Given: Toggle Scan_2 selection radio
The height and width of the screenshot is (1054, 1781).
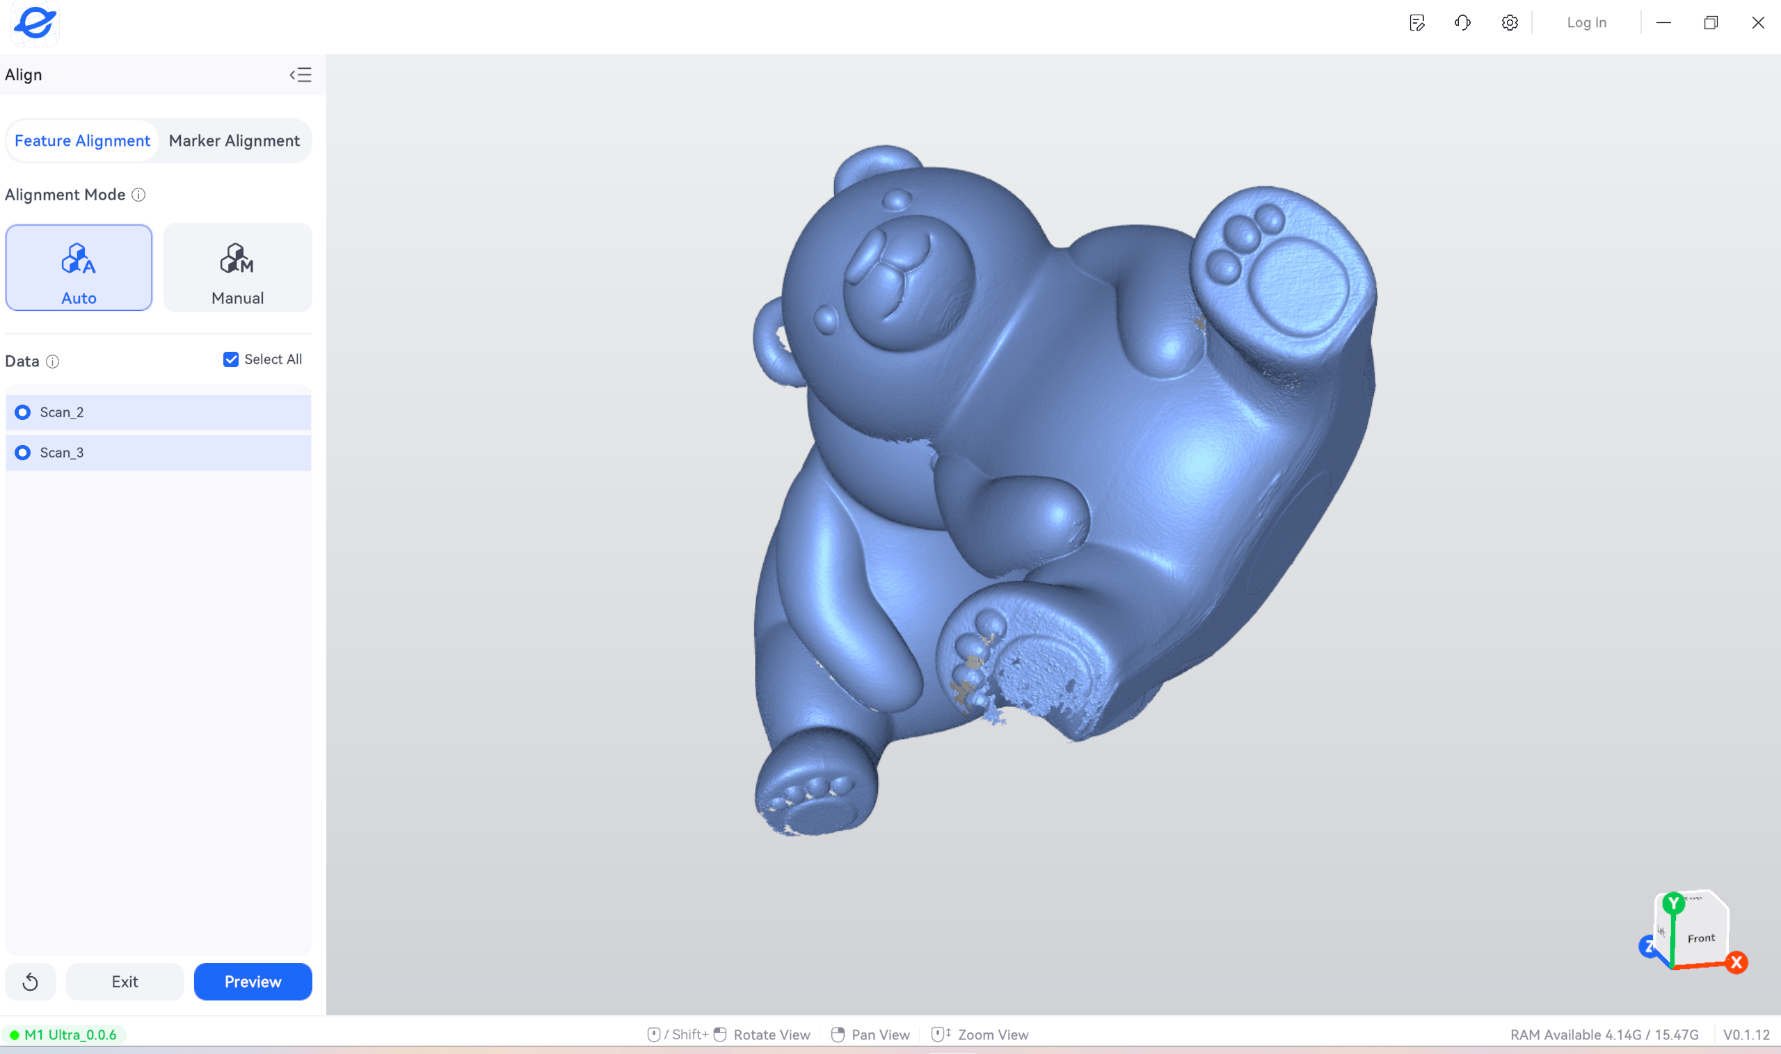Looking at the screenshot, I should [23, 412].
